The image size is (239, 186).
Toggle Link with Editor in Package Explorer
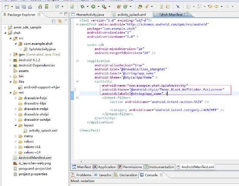60,21
